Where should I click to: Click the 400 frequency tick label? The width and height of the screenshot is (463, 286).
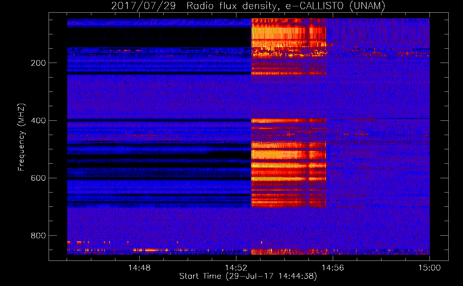click(x=38, y=120)
